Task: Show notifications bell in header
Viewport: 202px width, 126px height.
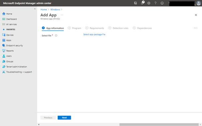Action: [x=142, y=3]
